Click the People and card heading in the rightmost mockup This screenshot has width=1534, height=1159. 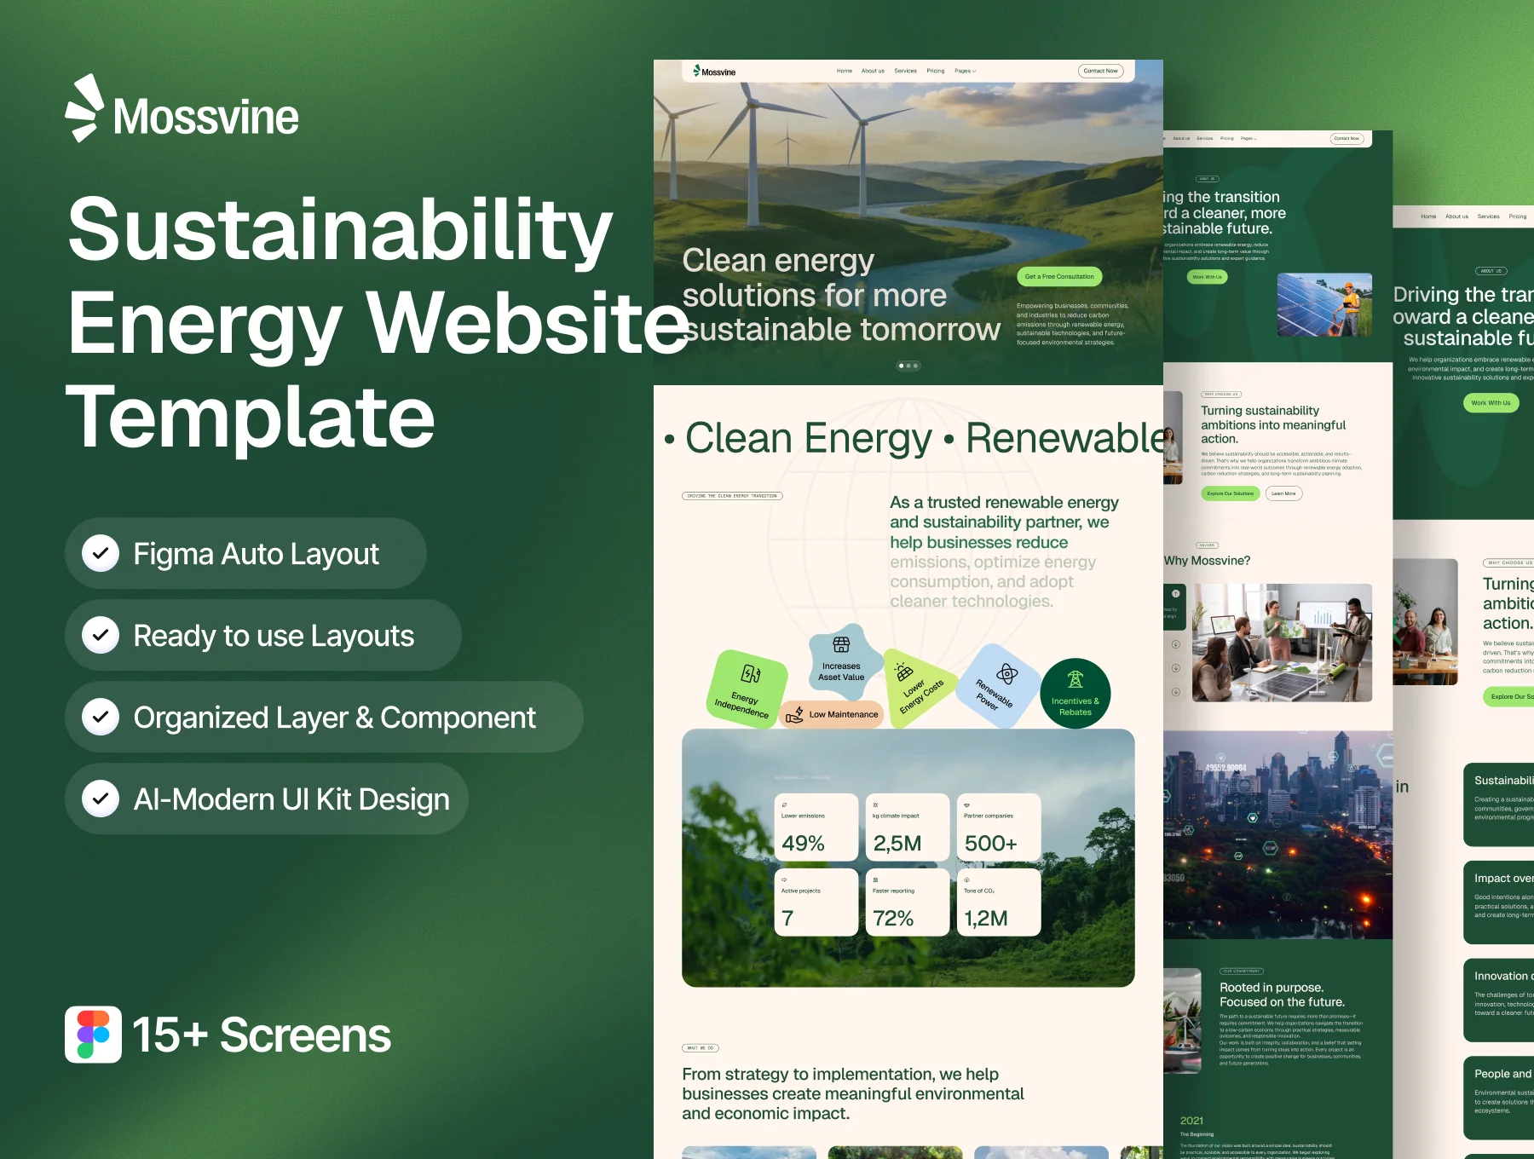click(x=1504, y=1074)
